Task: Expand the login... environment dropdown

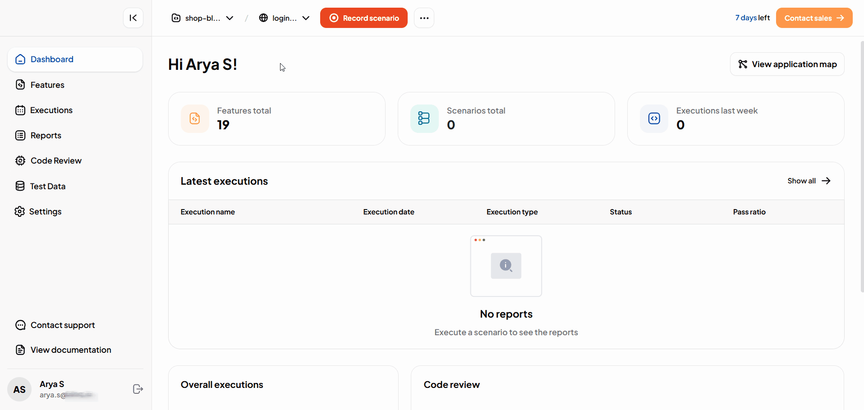Action: [284, 18]
